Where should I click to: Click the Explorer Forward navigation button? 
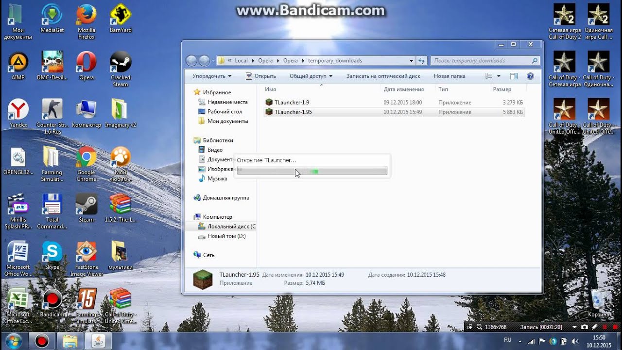pos(204,61)
